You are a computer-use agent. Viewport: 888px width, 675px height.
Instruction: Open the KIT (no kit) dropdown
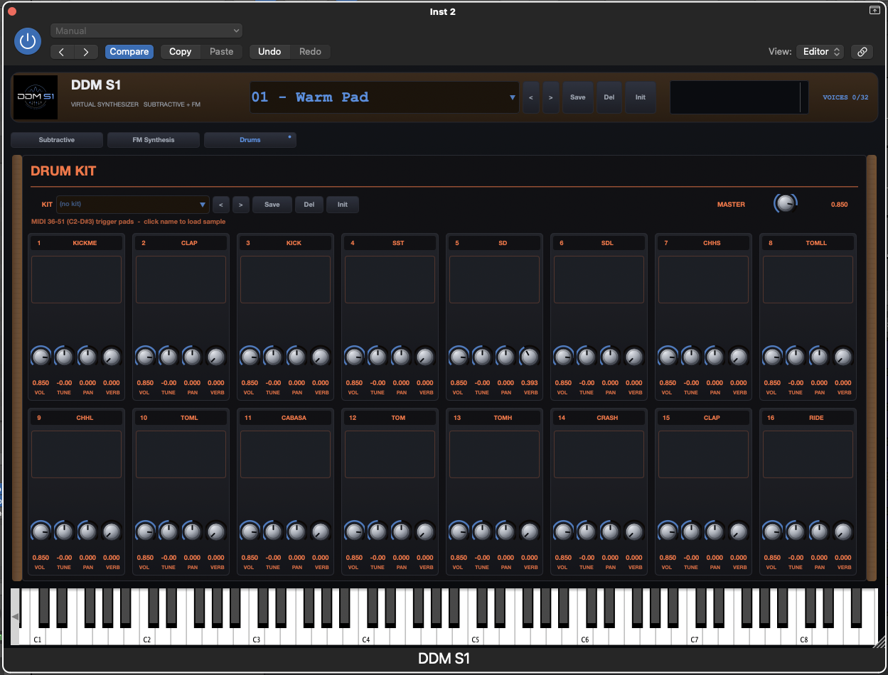(133, 205)
